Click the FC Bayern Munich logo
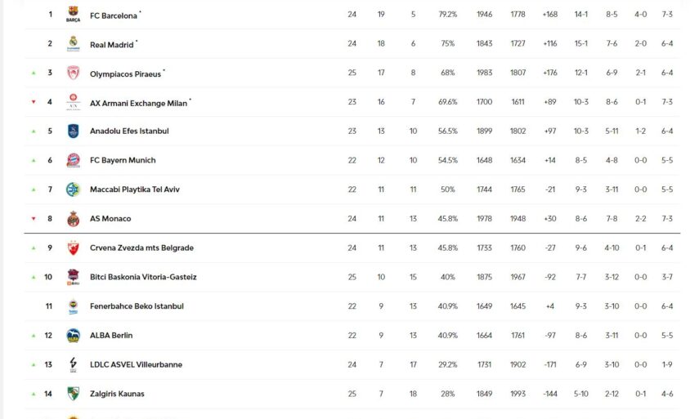This screenshot has width=699, height=419. (74, 160)
